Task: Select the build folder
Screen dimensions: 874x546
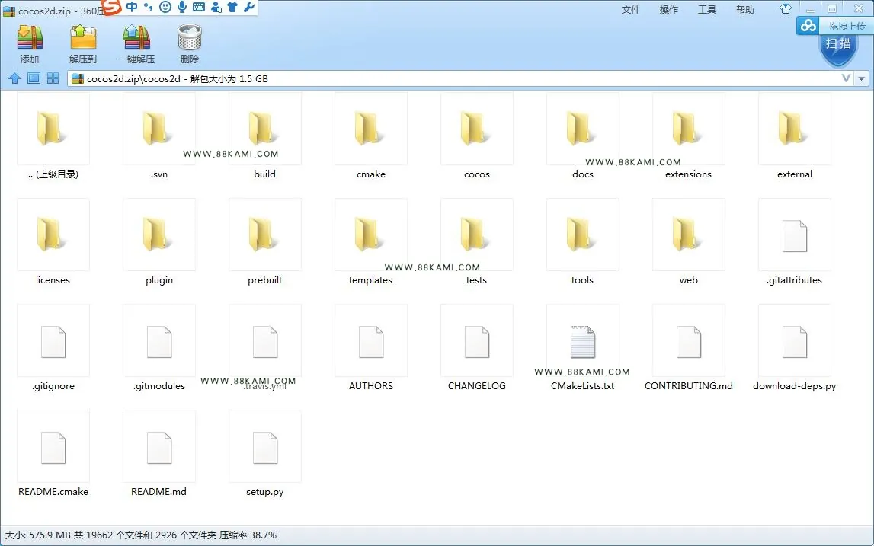Action: pos(264,136)
